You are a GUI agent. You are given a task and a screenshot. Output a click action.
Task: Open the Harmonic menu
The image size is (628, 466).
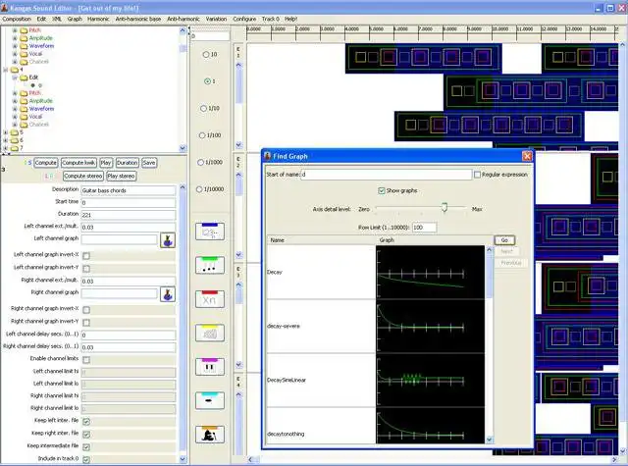(98, 19)
